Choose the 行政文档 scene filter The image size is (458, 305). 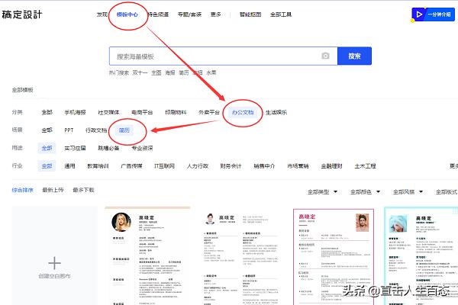96,130
